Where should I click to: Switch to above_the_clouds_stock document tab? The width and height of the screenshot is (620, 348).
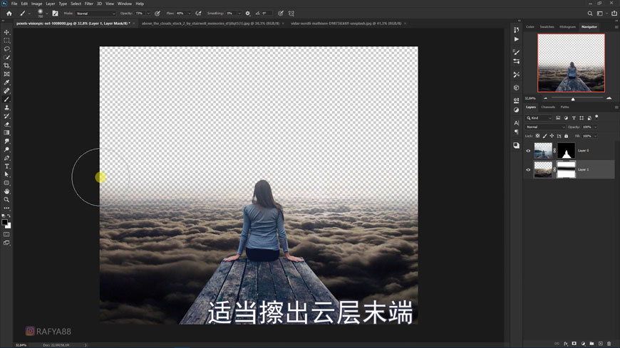pyautogui.click(x=210, y=23)
